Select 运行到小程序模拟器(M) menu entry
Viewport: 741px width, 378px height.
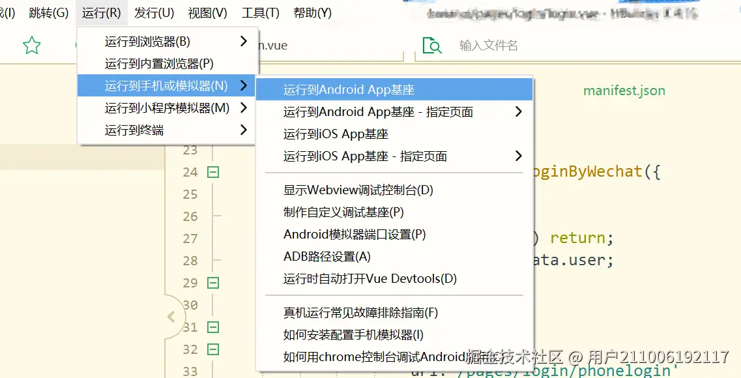(166, 108)
